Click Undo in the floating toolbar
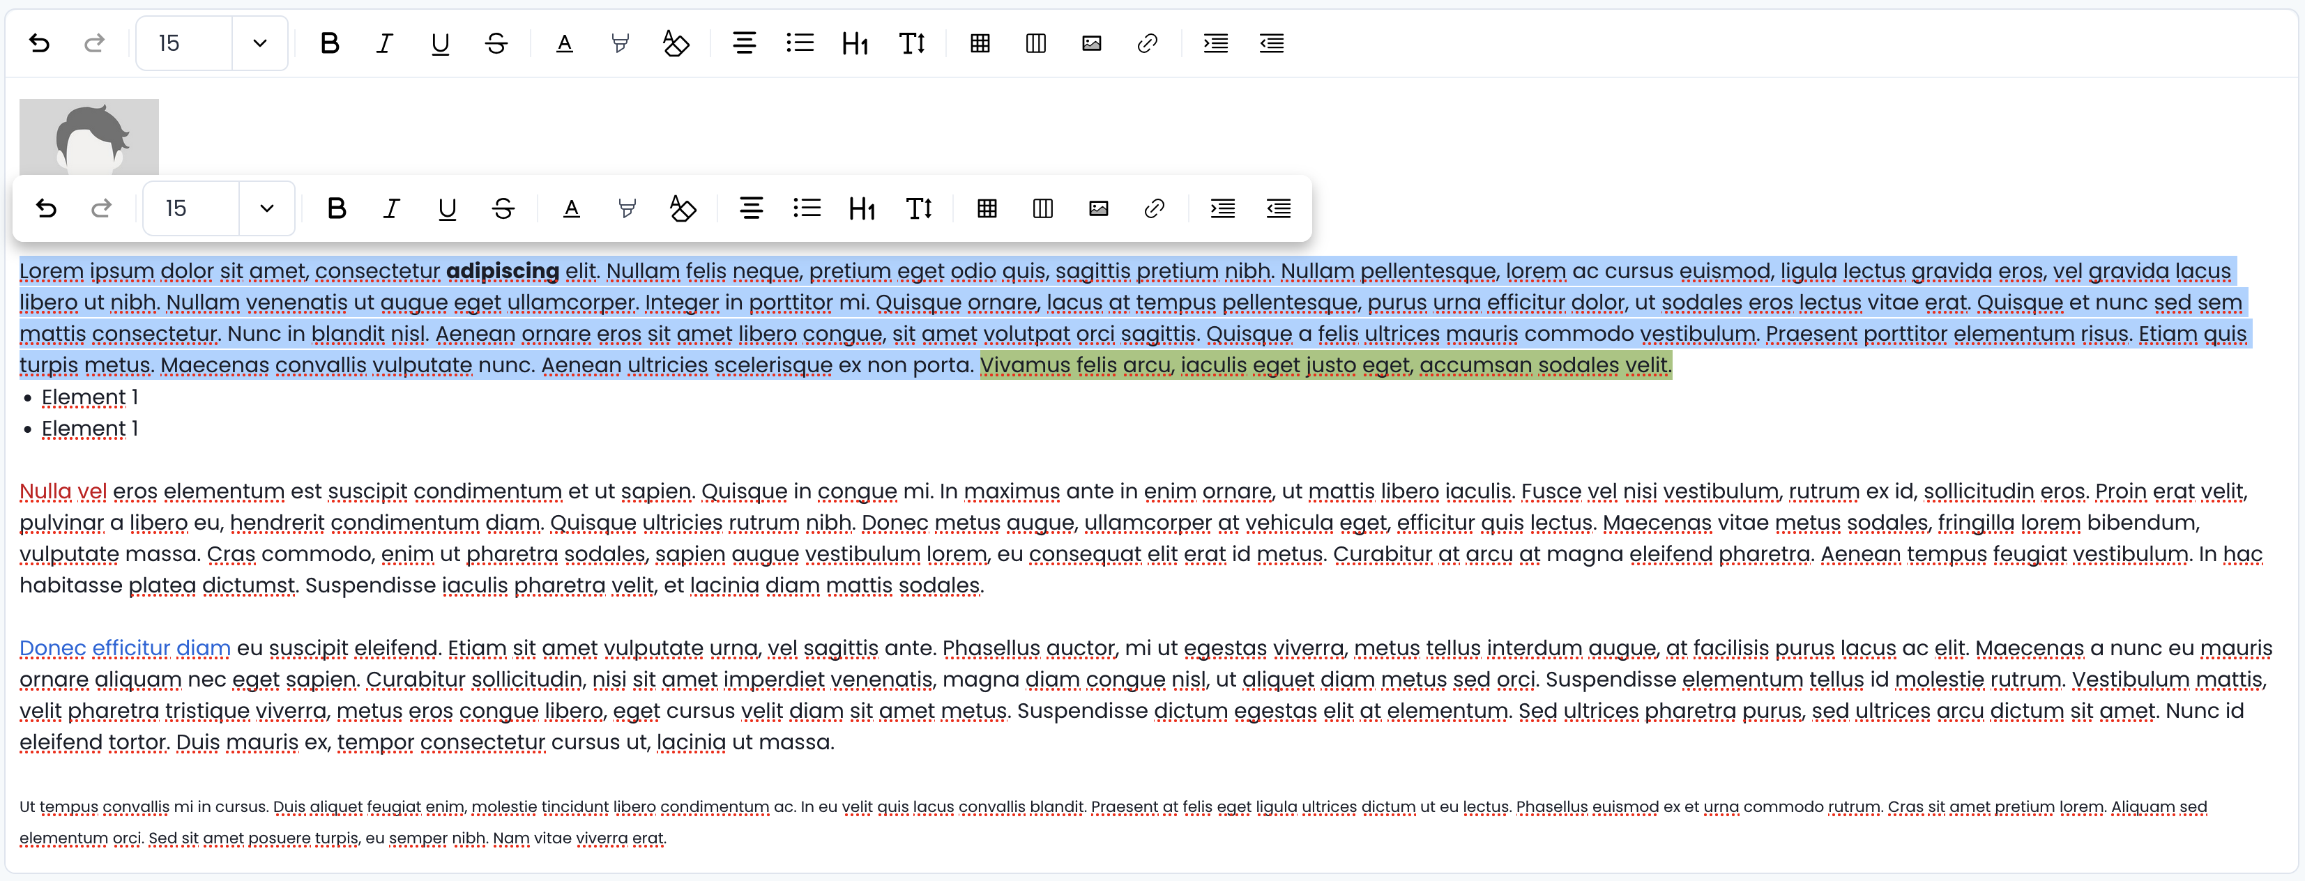 (x=47, y=208)
